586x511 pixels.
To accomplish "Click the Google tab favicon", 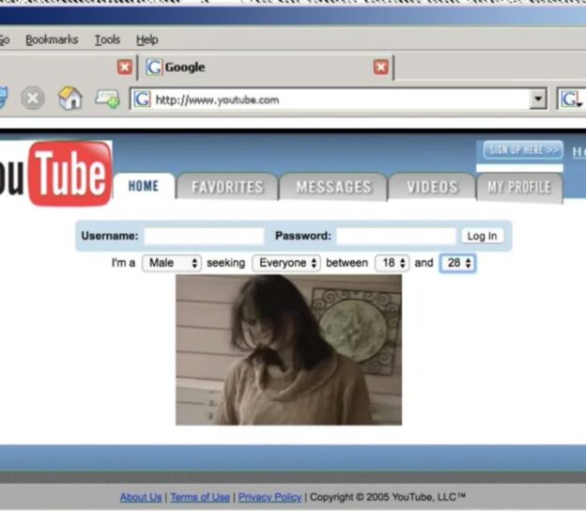I will click(x=154, y=68).
